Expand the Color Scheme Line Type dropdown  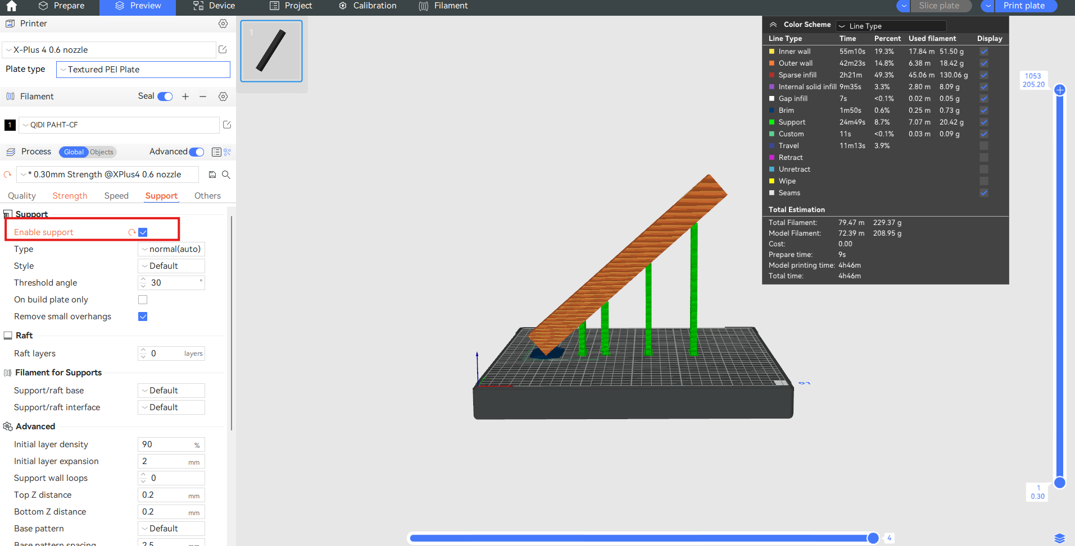(891, 26)
